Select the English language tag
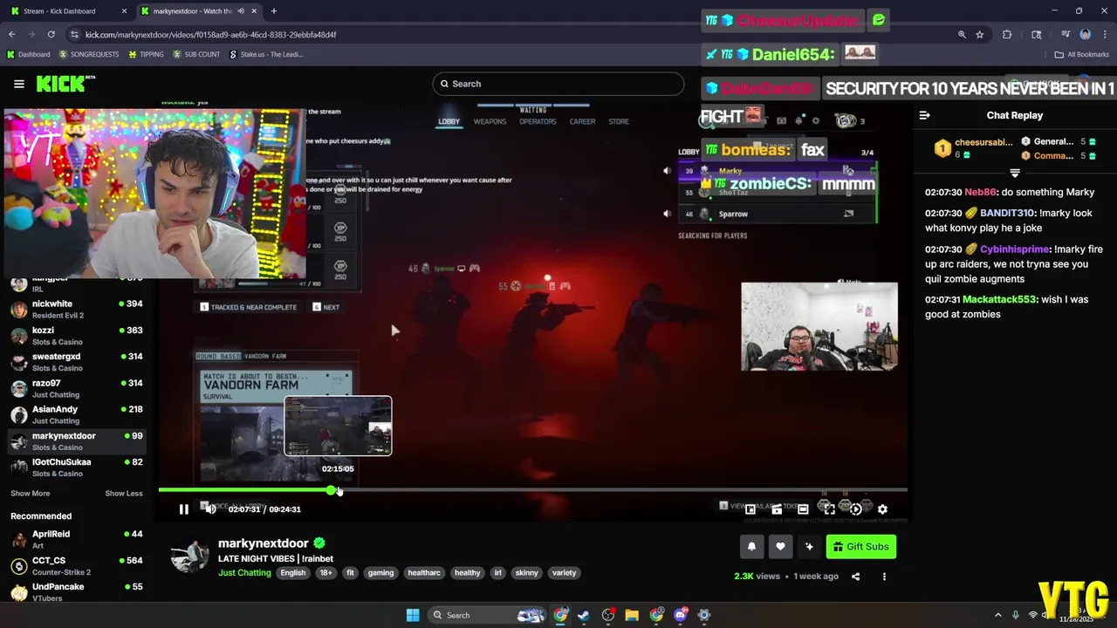 pyautogui.click(x=293, y=573)
